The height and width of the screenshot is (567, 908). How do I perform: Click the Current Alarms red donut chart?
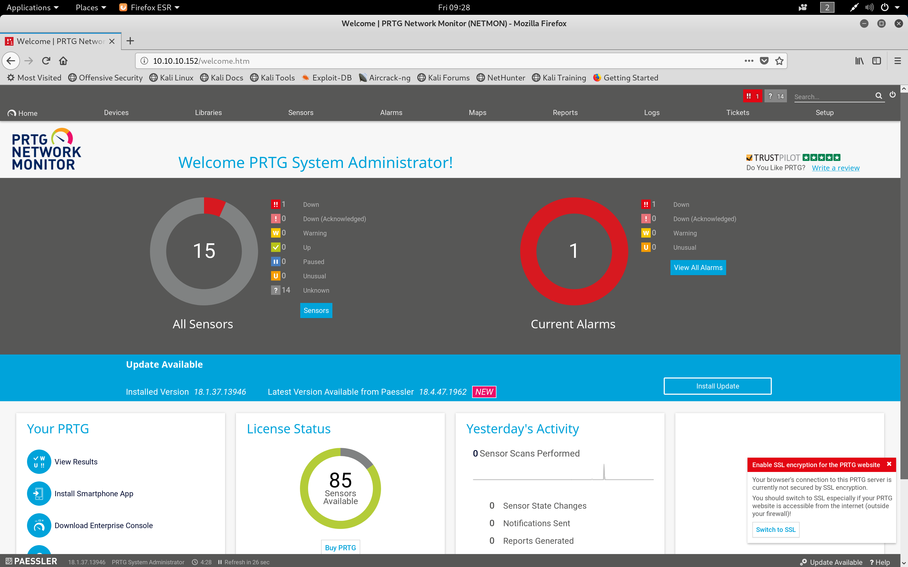574,251
